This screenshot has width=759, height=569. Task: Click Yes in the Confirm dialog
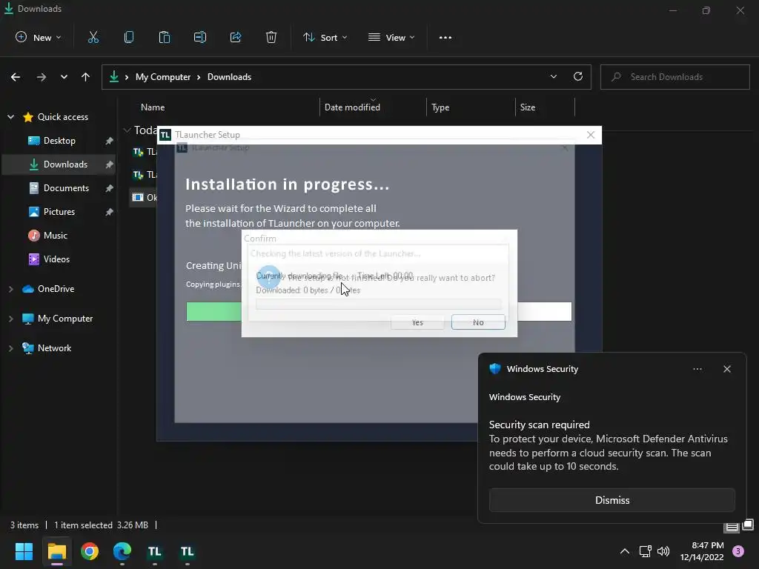[417, 322]
